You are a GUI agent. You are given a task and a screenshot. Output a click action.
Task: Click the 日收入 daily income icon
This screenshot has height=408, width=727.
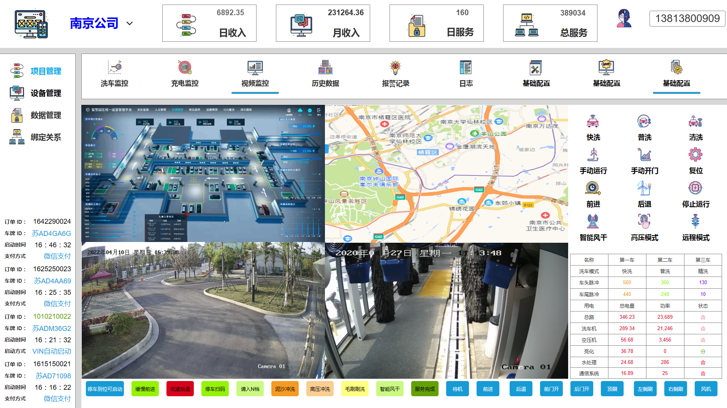(186, 25)
